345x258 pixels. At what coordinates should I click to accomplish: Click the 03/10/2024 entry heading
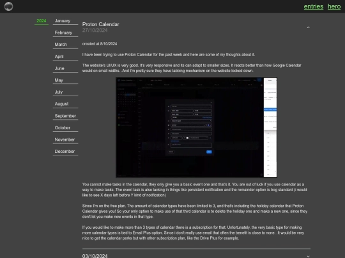coord(95,256)
